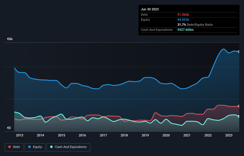Click the 2018 axis label
244x156 pixels.
124,135
